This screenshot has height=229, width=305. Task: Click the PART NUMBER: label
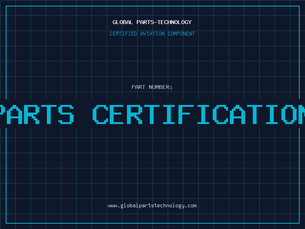coord(152,87)
